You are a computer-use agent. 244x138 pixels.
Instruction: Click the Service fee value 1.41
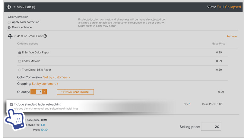pyautogui.click(x=43, y=125)
